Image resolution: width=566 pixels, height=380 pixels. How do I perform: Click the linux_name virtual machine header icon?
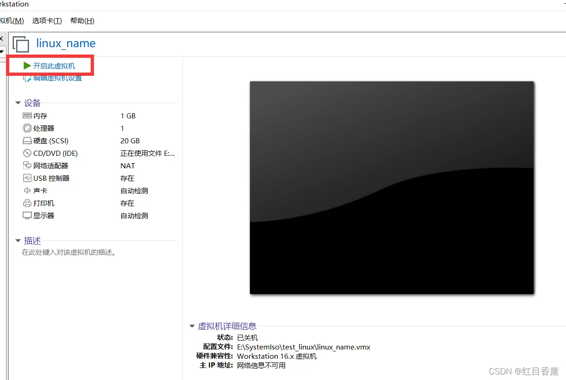(20, 43)
